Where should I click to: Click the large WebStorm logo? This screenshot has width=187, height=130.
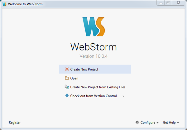pyautogui.click(x=93, y=26)
